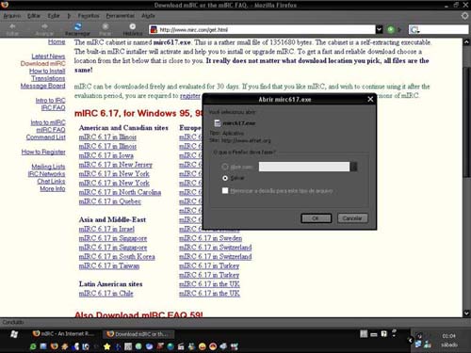Viewport: 471px width, 353px height.
Task: Click the globe icon in quick launch bar
Action: tap(171, 346)
